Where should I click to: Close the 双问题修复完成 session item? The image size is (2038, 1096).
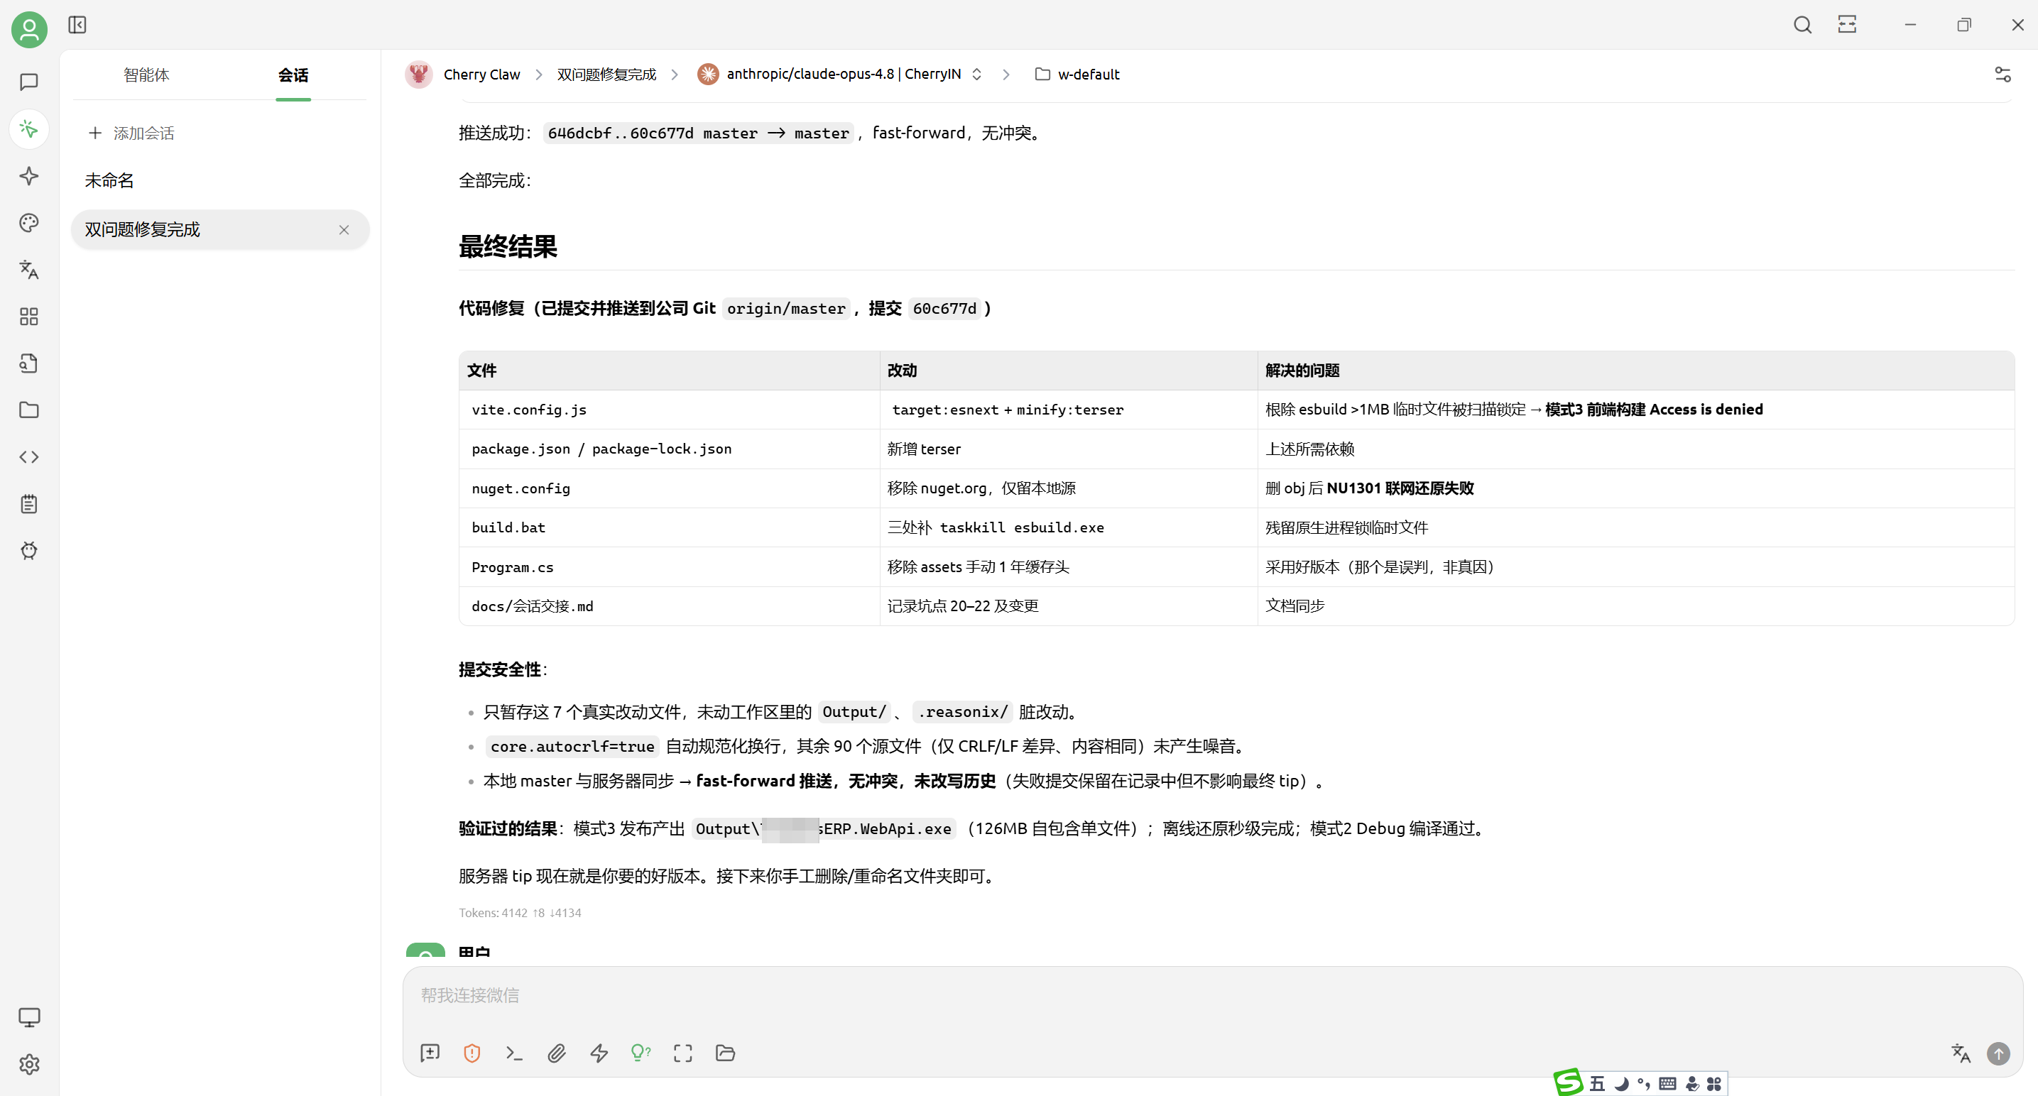[344, 230]
